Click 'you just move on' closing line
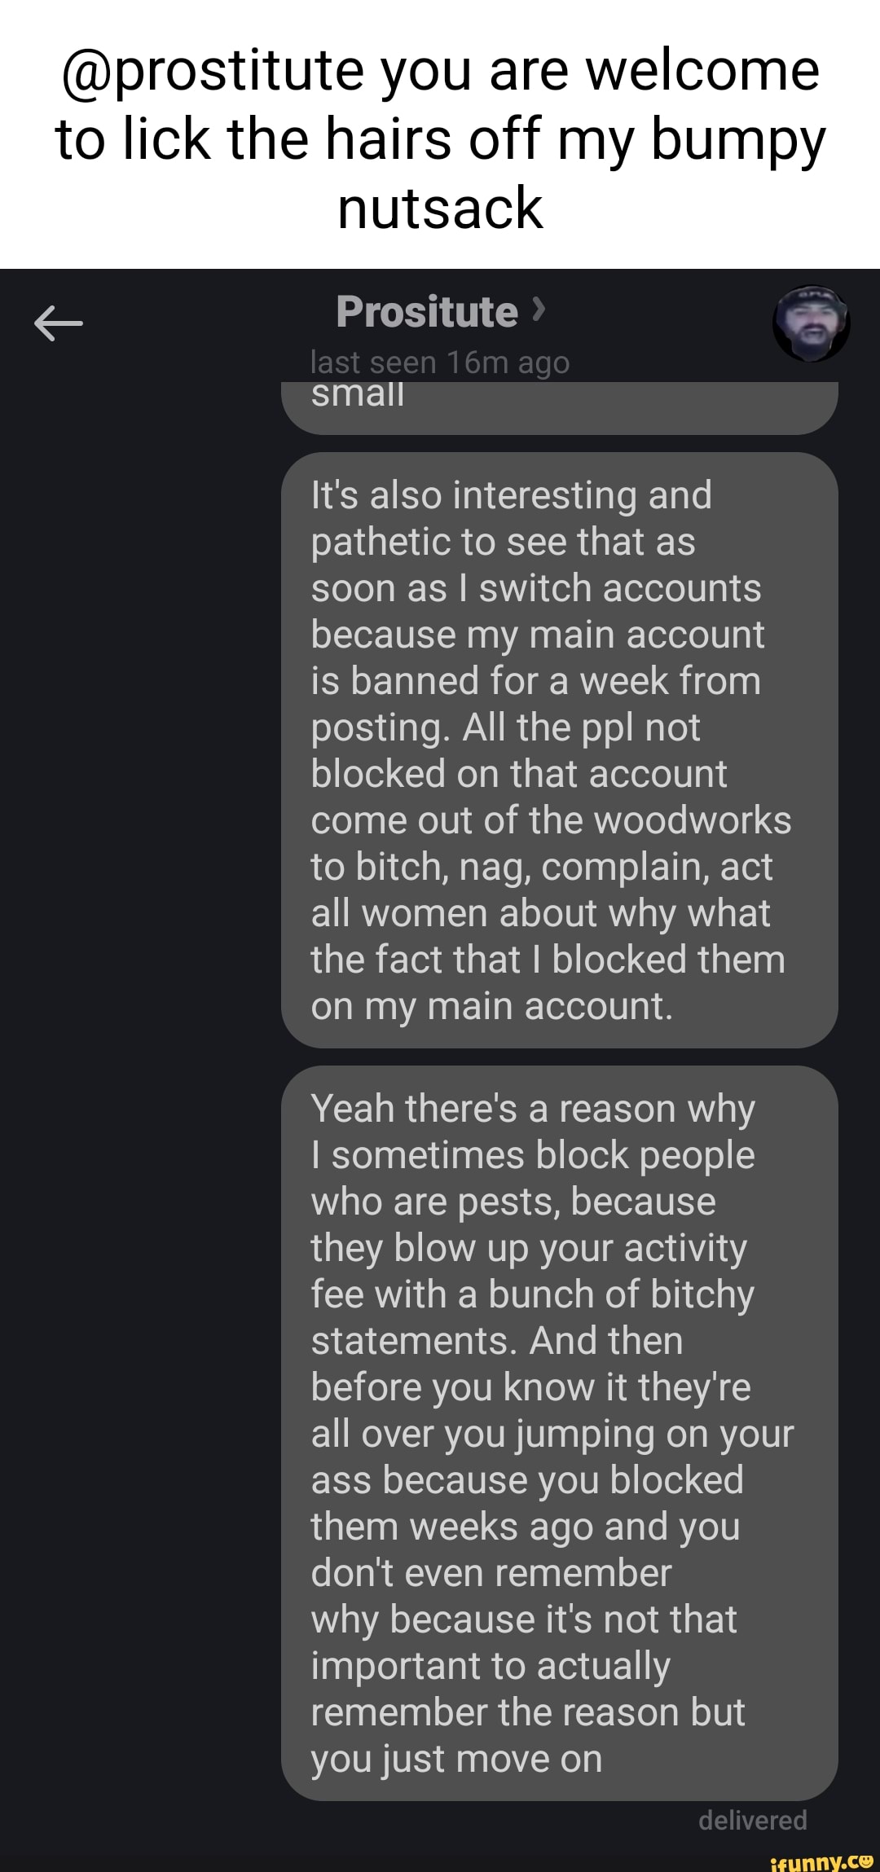Screen dimensions: 880x1872 (456, 1759)
